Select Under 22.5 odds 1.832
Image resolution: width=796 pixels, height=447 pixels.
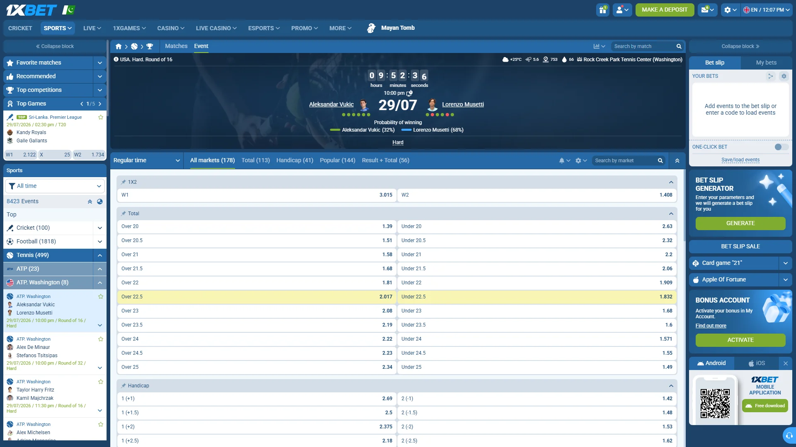pyautogui.click(x=536, y=297)
